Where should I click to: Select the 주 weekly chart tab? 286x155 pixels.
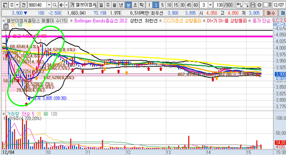tap(108, 5)
